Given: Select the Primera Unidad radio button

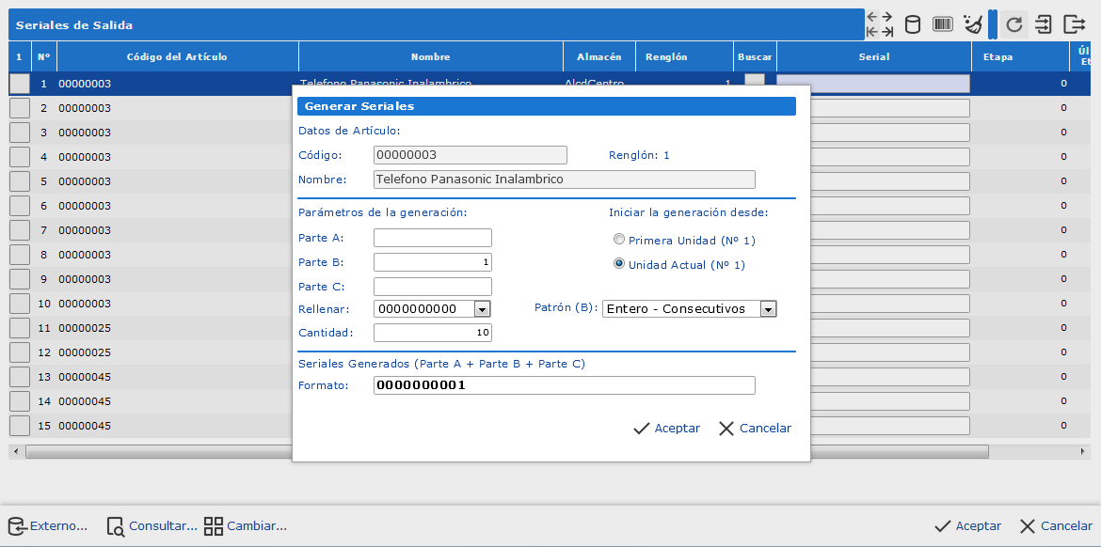Looking at the screenshot, I should (x=619, y=240).
